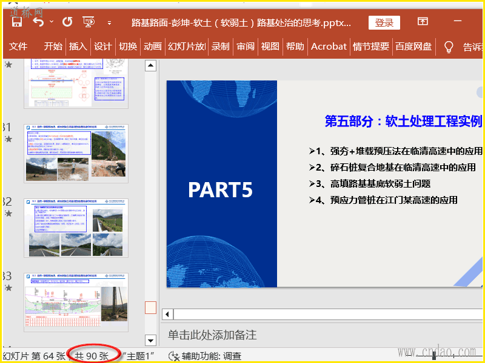Expand Customize Quick Access Toolbar dropdown
The height and width of the screenshot is (363, 485).
109,23
